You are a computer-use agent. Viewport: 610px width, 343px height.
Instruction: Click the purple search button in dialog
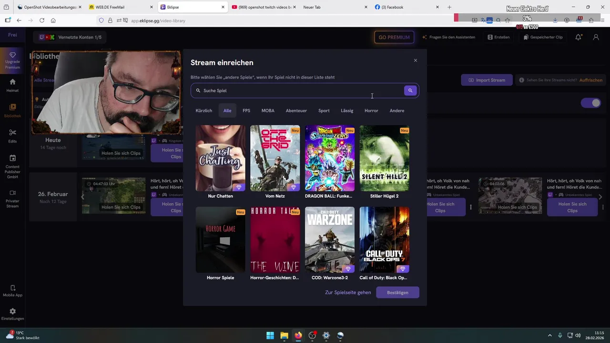(410, 91)
